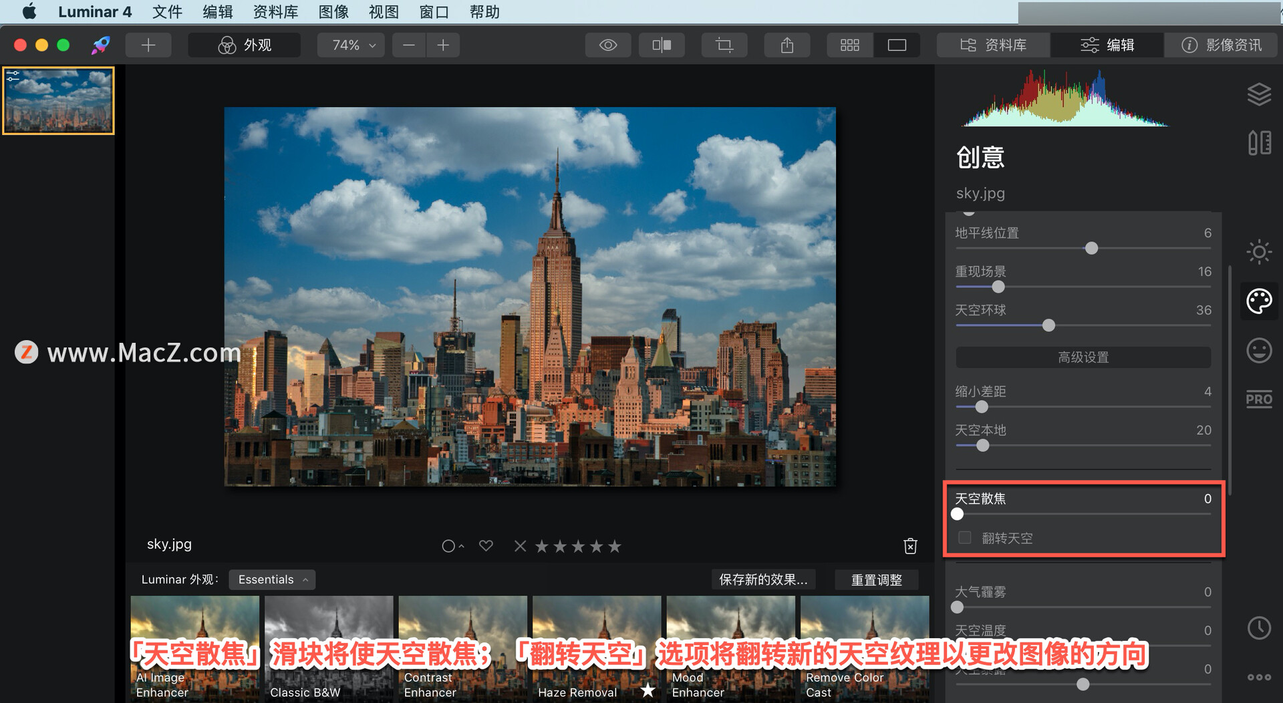Screen dimensions: 1283x703
Task: Open the 图像 menu
Action: click(x=333, y=11)
